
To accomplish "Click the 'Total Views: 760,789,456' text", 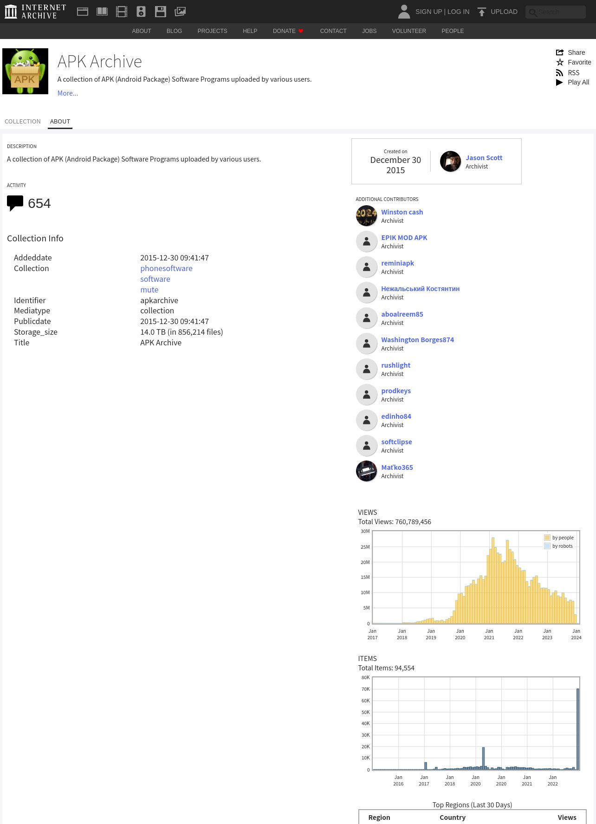I will pyautogui.click(x=395, y=522).
